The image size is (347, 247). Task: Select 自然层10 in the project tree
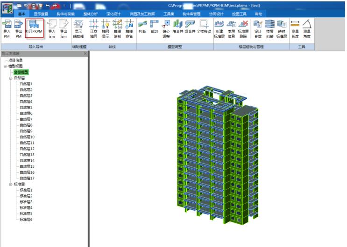click(x=27, y=137)
